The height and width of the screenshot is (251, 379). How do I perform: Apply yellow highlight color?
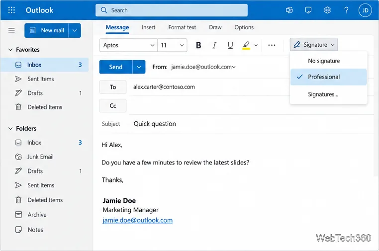tap(246, 45)
